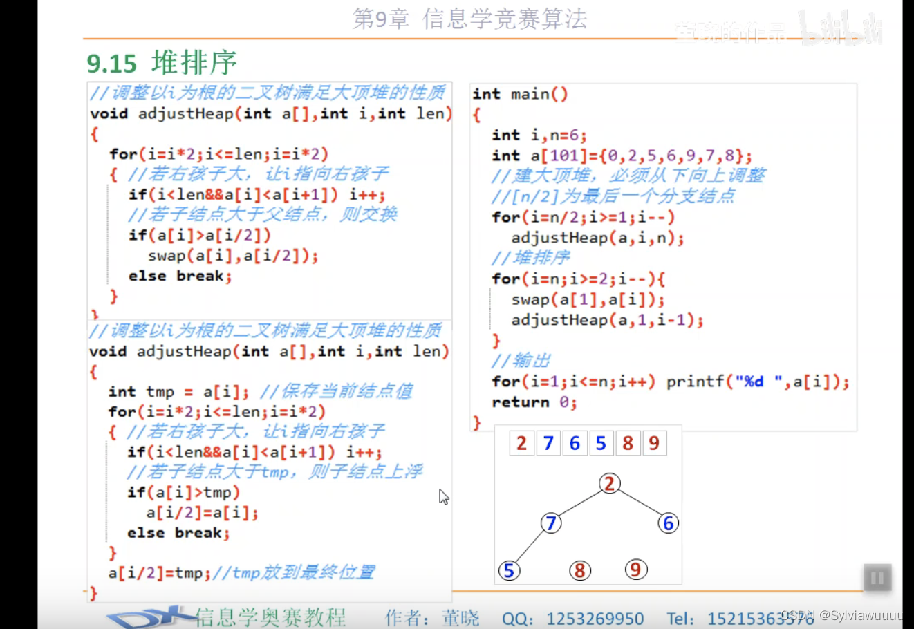Select the 'swap(a[i],a[i/2]);' statement
The image size is (914, 629).
click(x=233, y=256)
